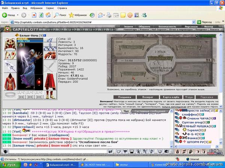This screenshot has width=225, height=168.
Task: Open the Инвентарь submenu link
Action: click(130, 29)
